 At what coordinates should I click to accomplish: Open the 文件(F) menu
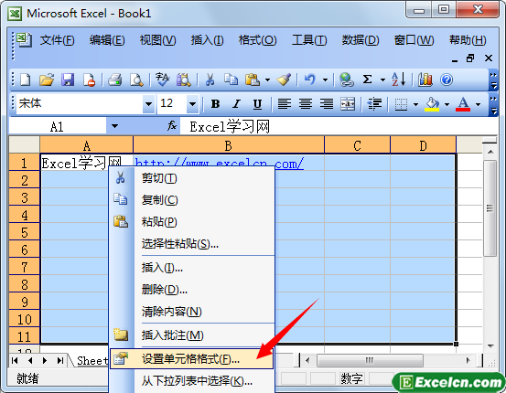pos(57,40)
